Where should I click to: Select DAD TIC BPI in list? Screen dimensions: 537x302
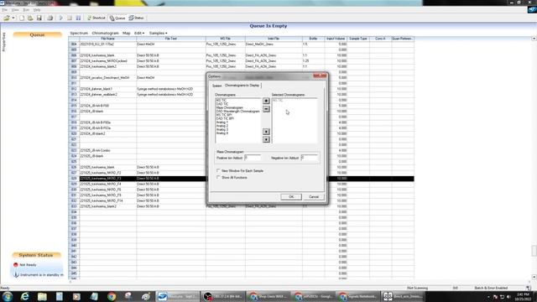[225, 118]
